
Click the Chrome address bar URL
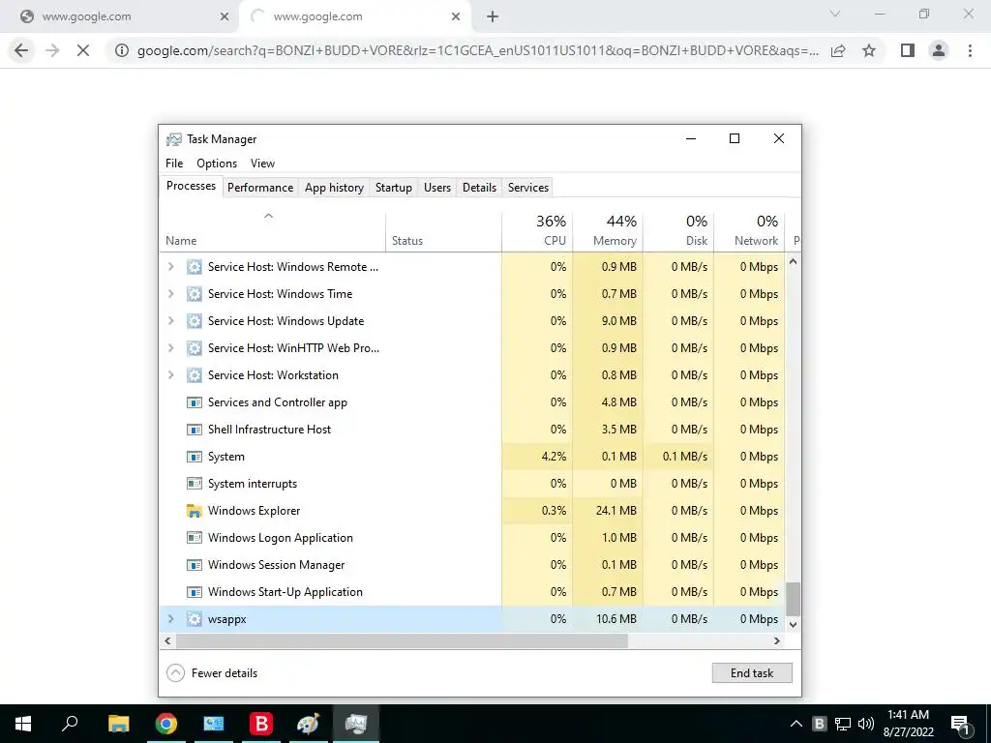478,50
